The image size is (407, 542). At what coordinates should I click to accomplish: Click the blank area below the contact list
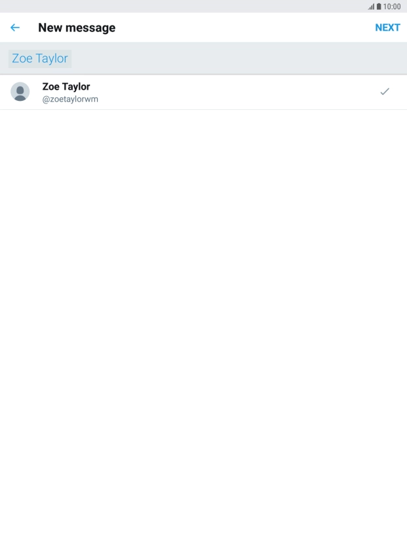(x=203, y=325)
